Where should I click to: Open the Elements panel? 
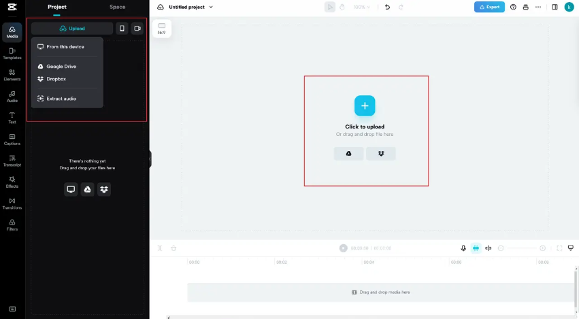12,75
